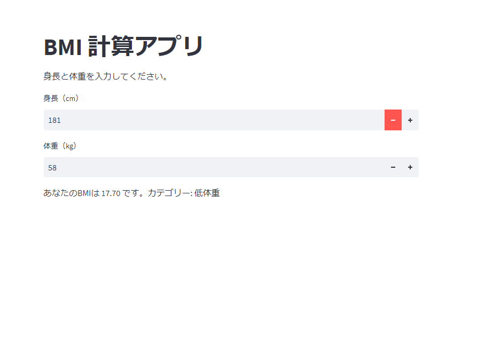Increase the height value by one

[x=410, y=120]
